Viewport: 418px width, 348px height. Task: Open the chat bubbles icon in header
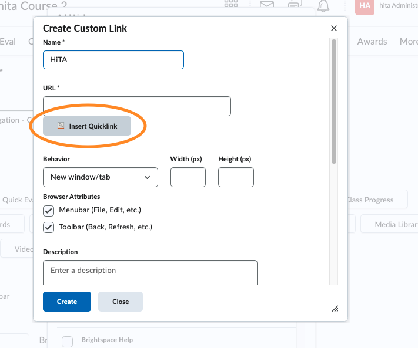click(x=295, y=4)
